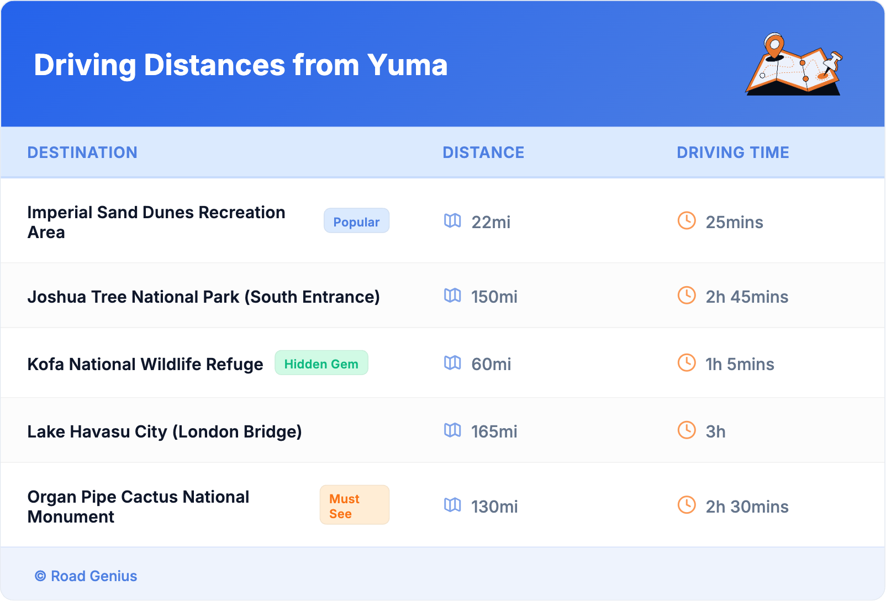Select Joshua Tree National Park destination

pos(203,297)
